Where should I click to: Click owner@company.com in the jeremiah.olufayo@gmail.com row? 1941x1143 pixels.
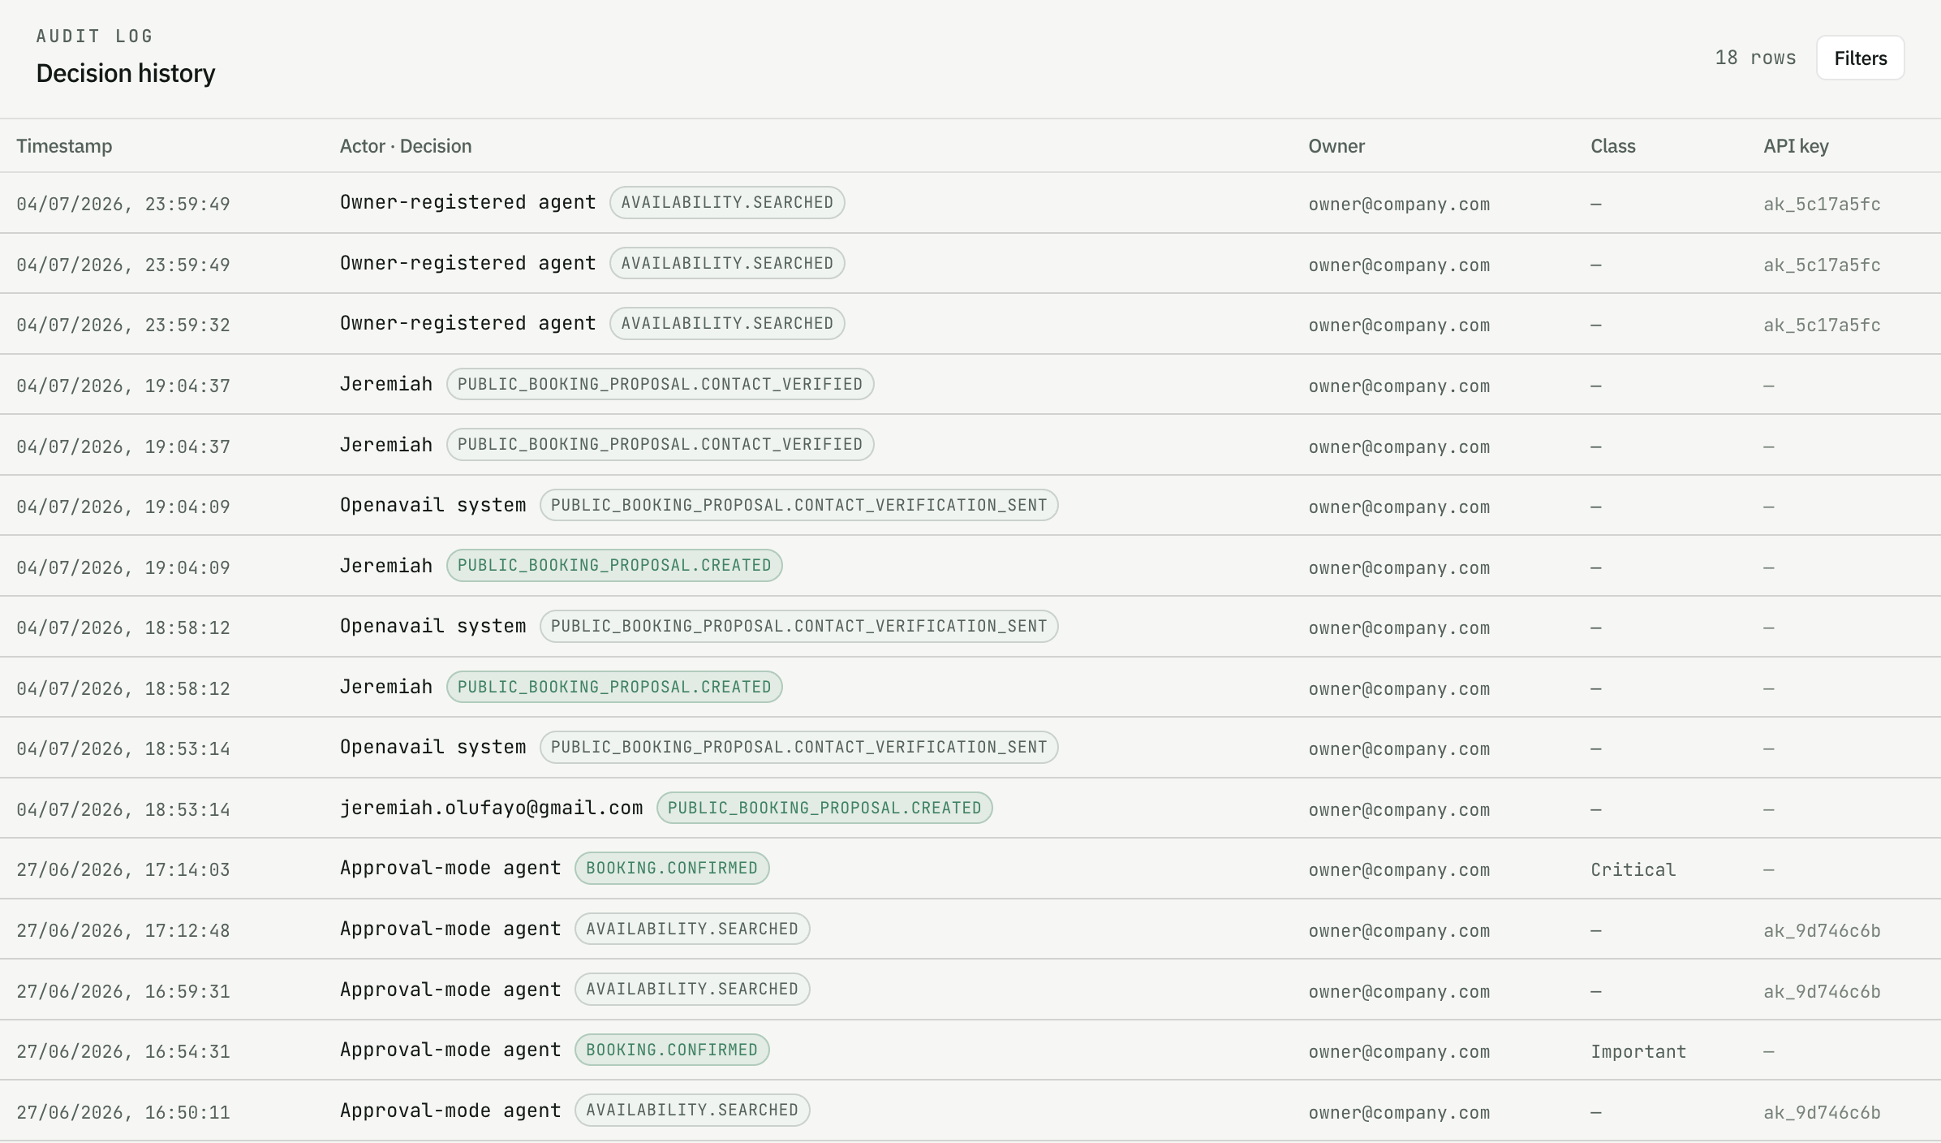[x=1399, y=809]
